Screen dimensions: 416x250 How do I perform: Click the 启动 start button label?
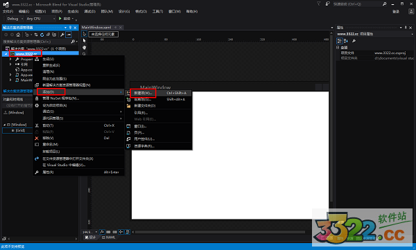(x=67, y=19)
